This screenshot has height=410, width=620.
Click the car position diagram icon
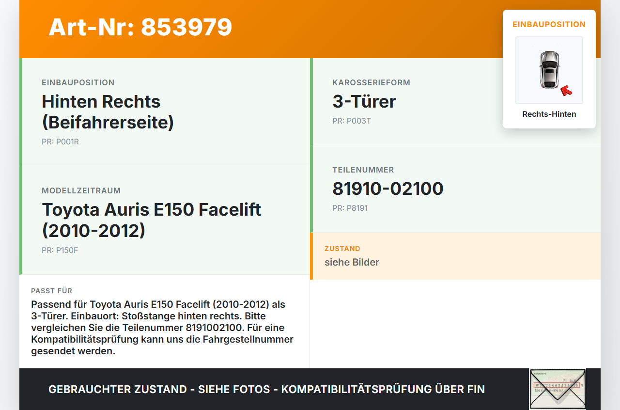[549, 70]
